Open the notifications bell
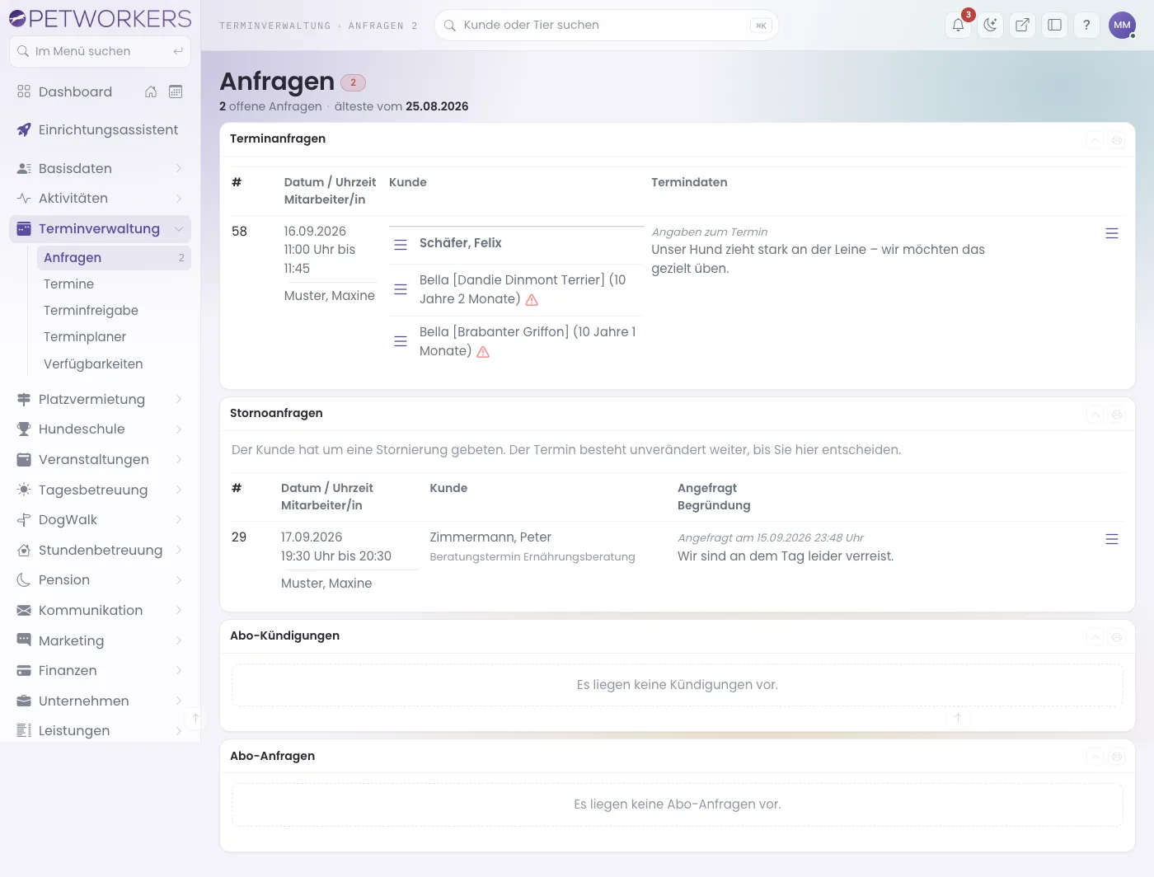 tap(959, 25)
